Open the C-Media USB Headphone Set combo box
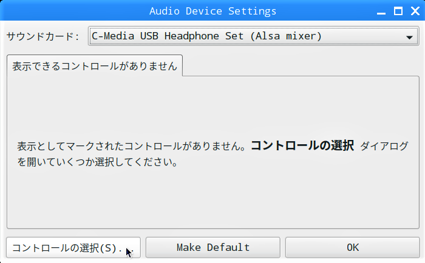Screen dimensions: 425x263 pos(243,36)
